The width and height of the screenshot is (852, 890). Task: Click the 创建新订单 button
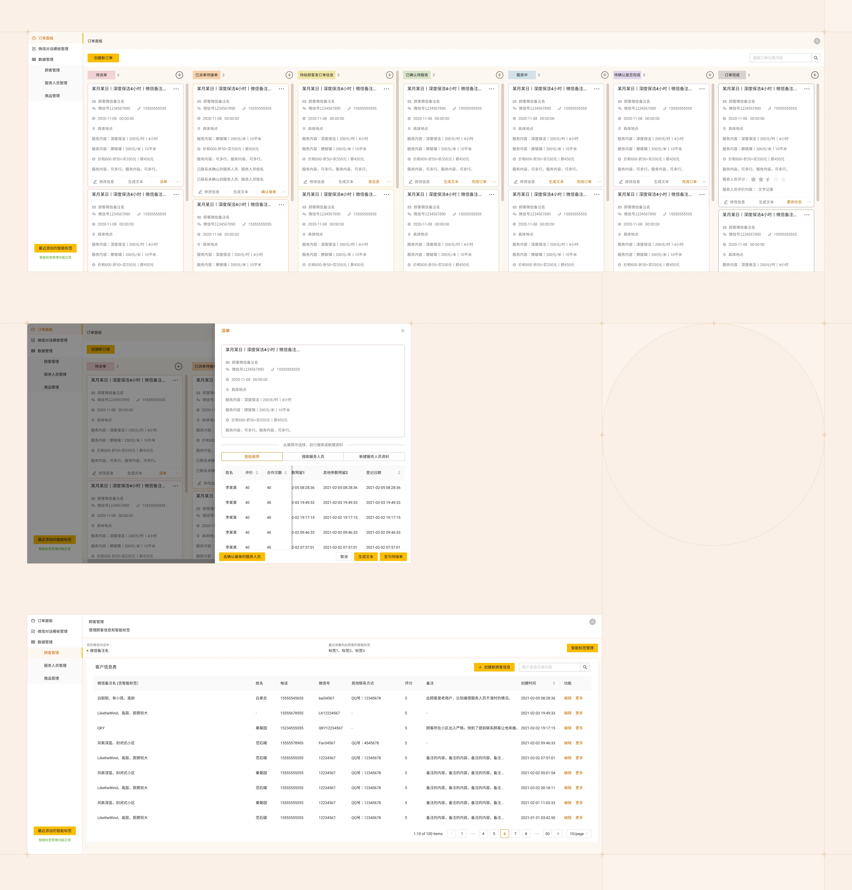coord(103,58)
